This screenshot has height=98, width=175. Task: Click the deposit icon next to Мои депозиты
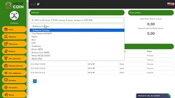[x=6, y=59]
